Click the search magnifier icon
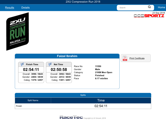 click(149, 7)
